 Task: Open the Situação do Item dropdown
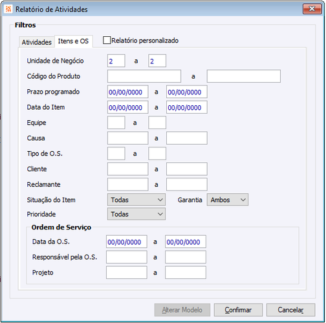click(x=136, y=200)
